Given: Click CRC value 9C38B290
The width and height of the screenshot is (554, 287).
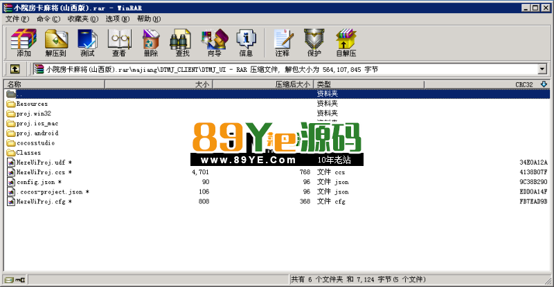Looking at the screenshot, I should 533,182.
